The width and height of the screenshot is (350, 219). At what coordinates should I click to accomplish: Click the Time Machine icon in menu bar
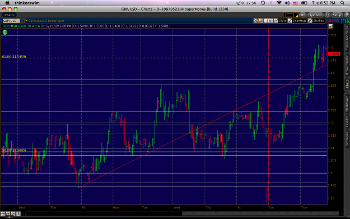tap(263, 3)
